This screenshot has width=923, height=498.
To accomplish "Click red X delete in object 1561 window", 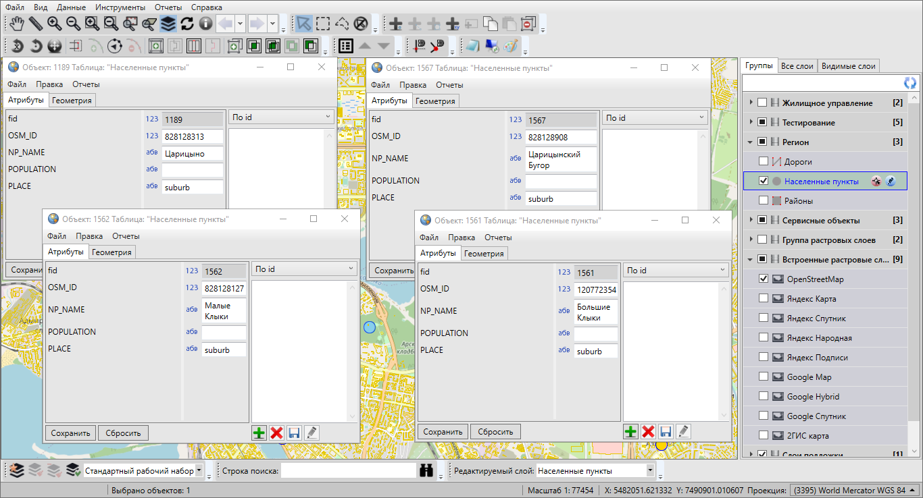I will click(649, 432).
